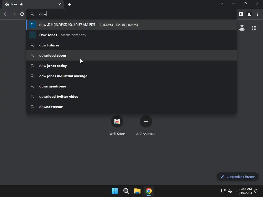Launch File Explorer from the taskbar

coord(137,191)
